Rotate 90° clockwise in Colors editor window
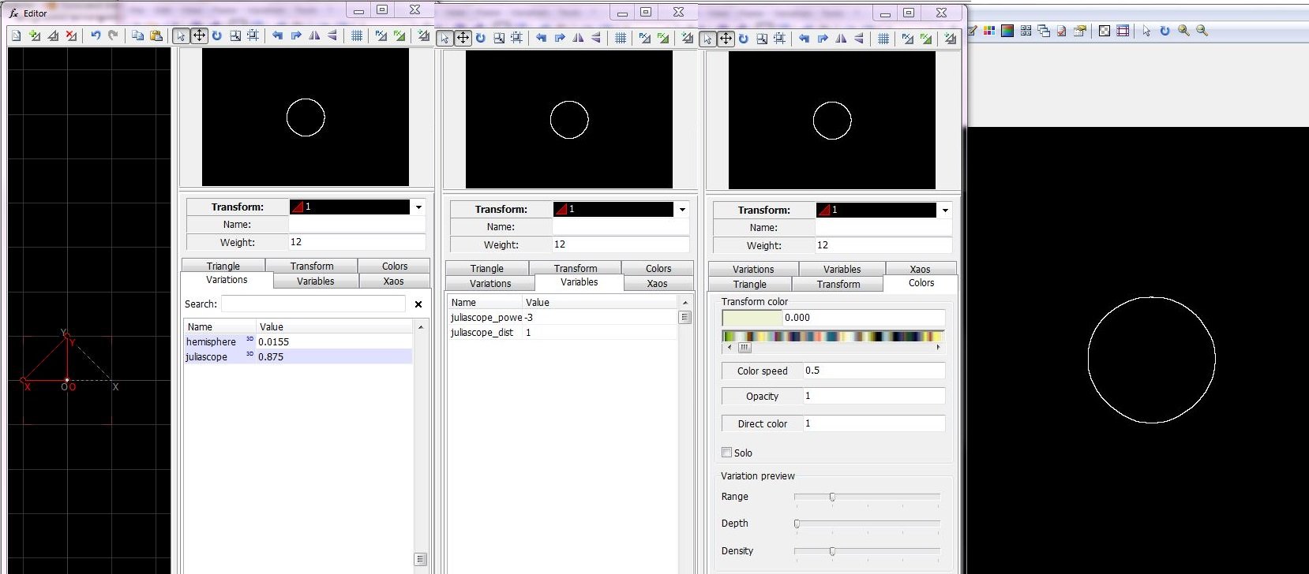 pos(823,39)
